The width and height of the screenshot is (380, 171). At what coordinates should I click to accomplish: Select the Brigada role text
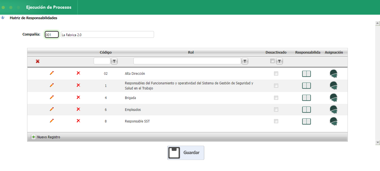130,98
